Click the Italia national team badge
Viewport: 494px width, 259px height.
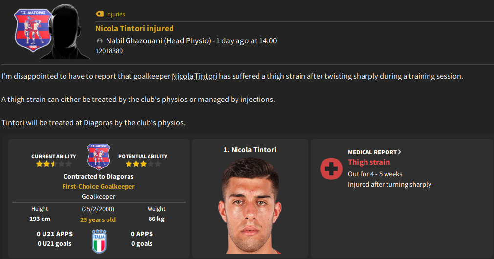[99, 239]
